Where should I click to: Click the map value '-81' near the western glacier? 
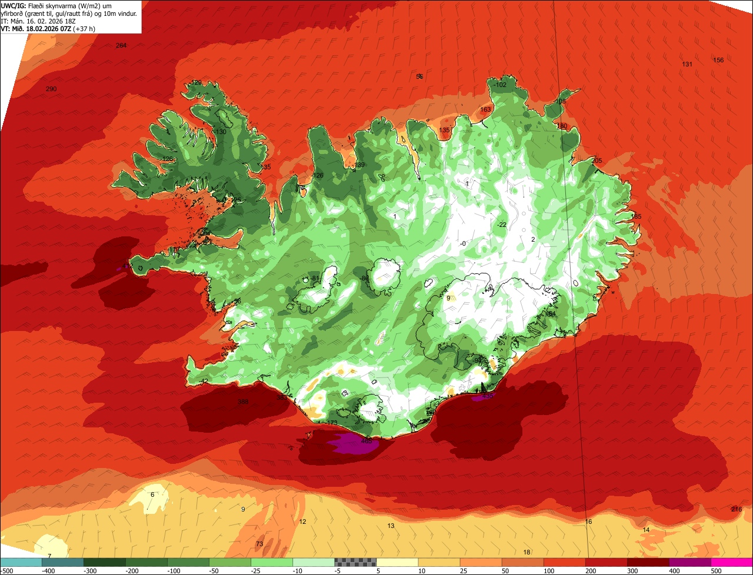click(x=315, y=278)
